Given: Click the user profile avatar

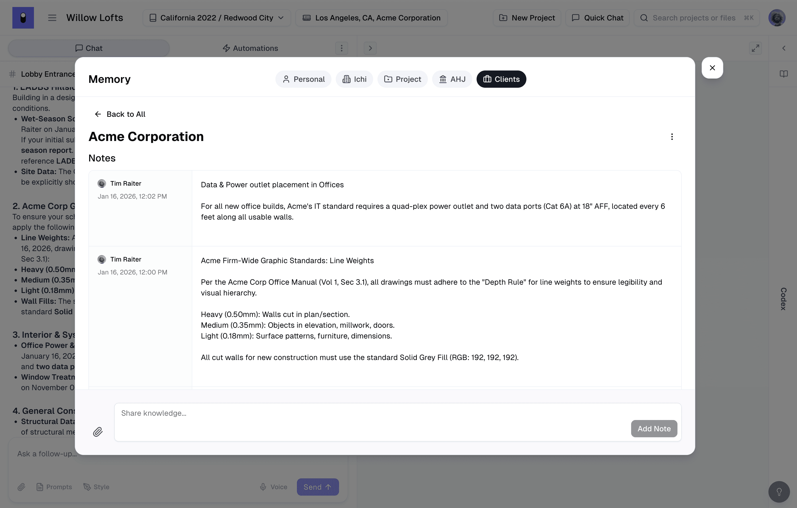Looking at the screenshot, I should (777, 18).
